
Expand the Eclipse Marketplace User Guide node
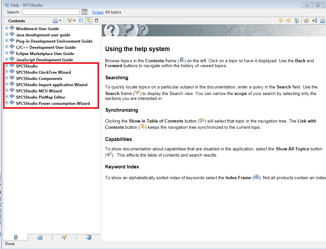click(x=7, y=53)
